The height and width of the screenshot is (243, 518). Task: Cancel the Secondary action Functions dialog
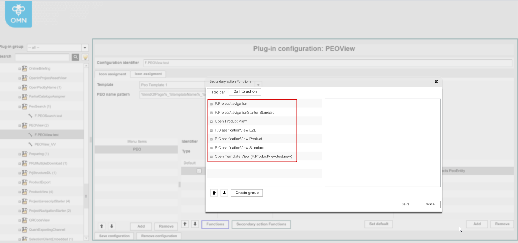430,204
